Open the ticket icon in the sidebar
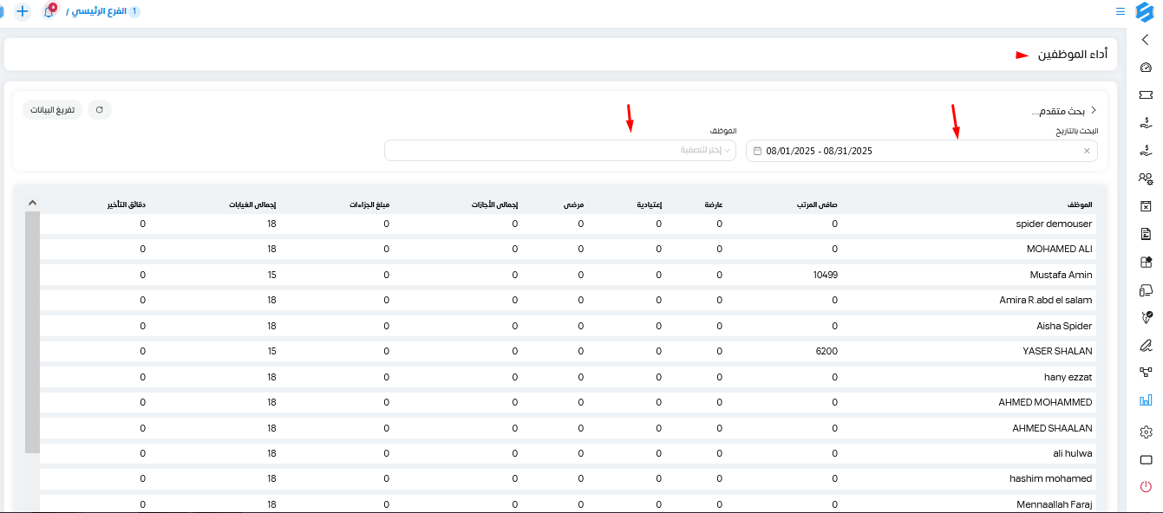Screen dimensions: 1163x513 click(x=1146, y=94)
